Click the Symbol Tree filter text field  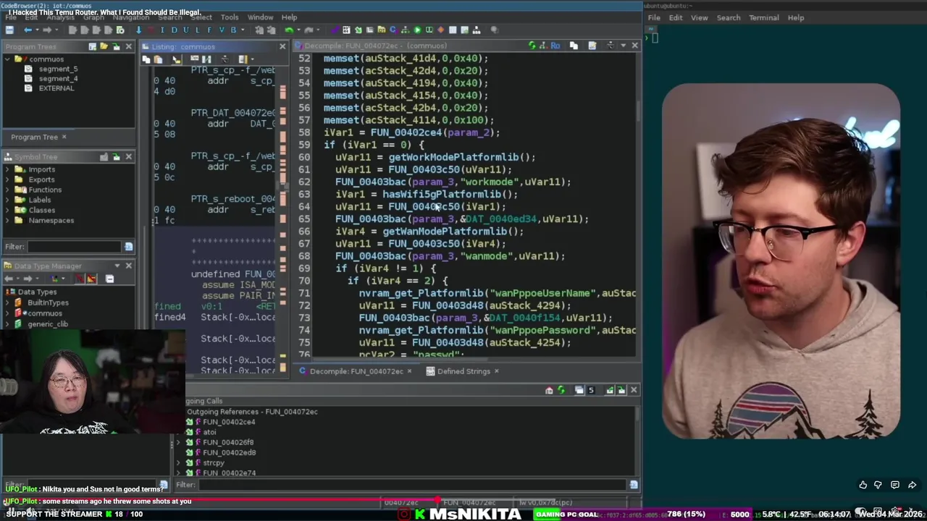[73, 247]
